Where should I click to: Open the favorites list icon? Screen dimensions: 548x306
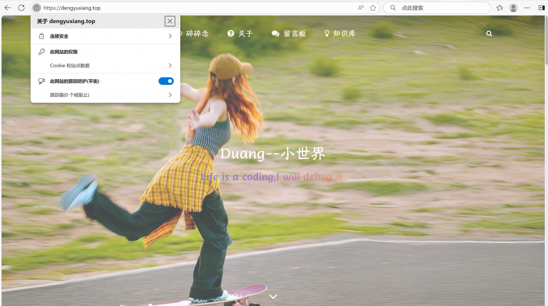[x=499, y=8]
